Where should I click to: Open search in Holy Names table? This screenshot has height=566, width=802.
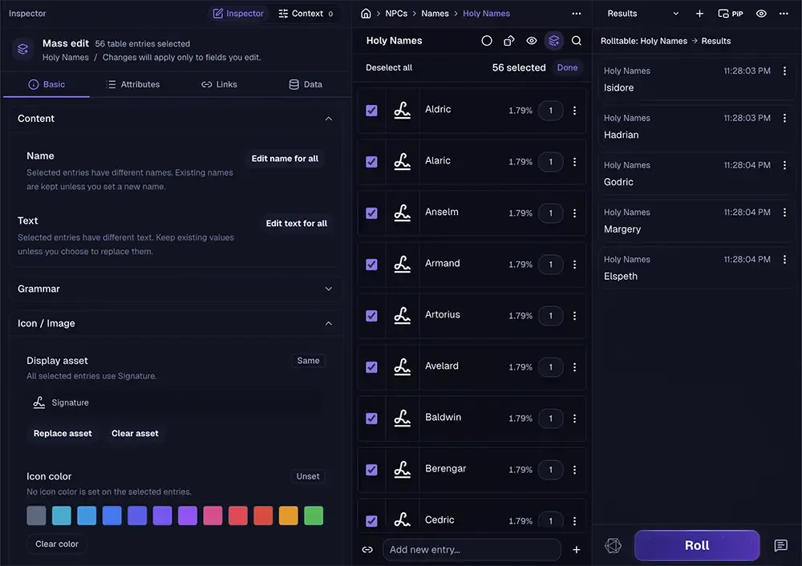click(x=577, y=40)
